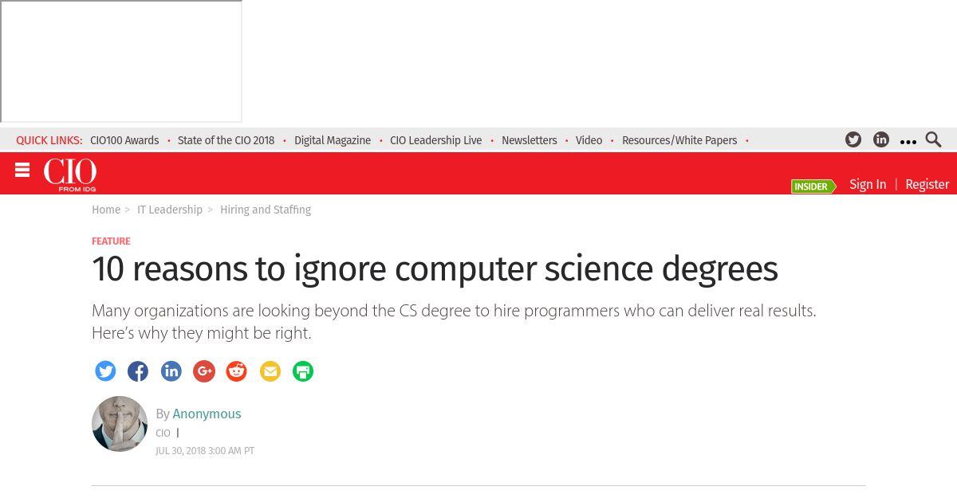Open search with the magnifier icon

click(x=933, y=140)
